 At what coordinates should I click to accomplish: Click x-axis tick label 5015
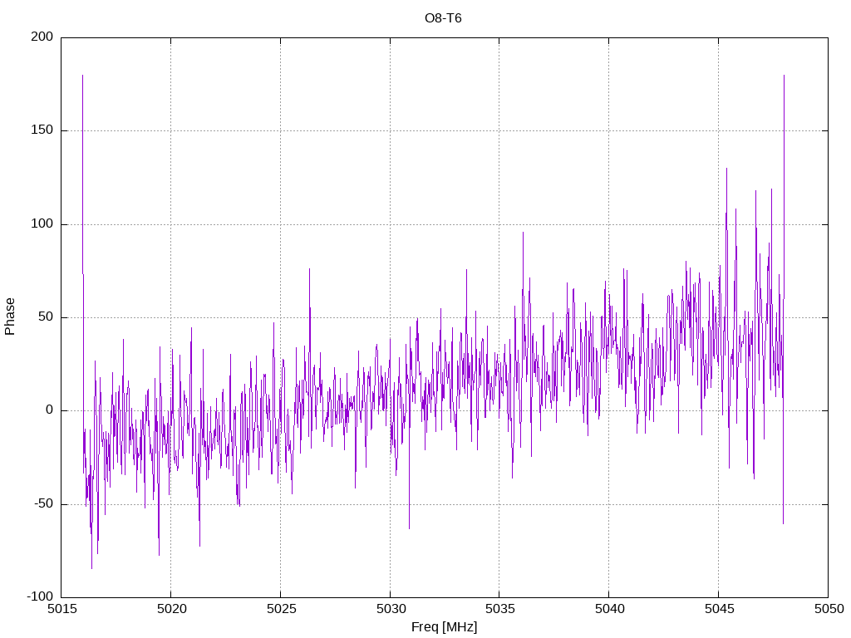(62, 609)
